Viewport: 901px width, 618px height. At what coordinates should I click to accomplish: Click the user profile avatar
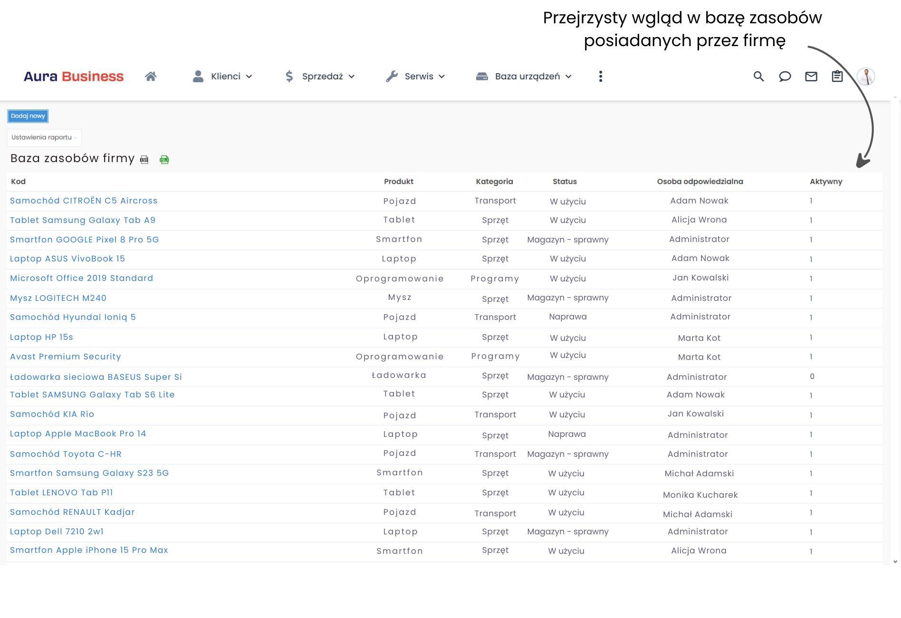(x=865, y=77)
